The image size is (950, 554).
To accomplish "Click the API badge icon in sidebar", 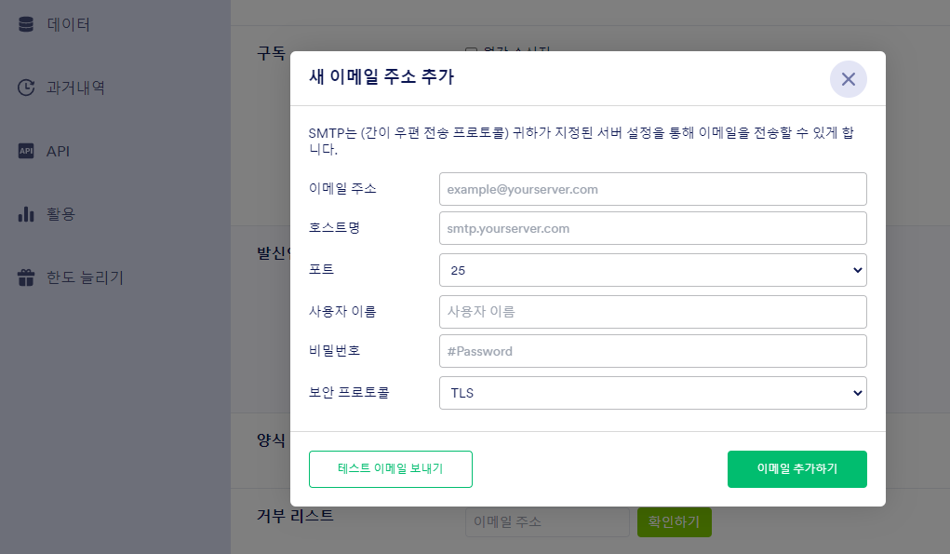I will pos(26,151).
